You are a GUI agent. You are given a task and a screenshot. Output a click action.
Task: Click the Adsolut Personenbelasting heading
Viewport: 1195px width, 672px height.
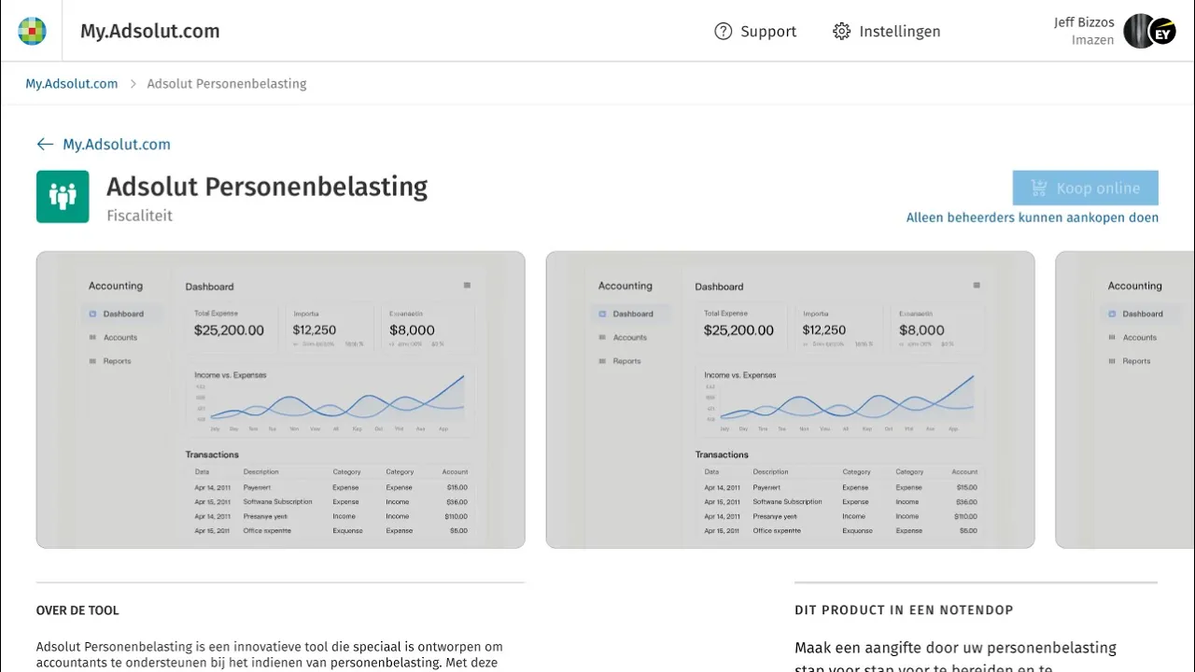coord(267,187)
